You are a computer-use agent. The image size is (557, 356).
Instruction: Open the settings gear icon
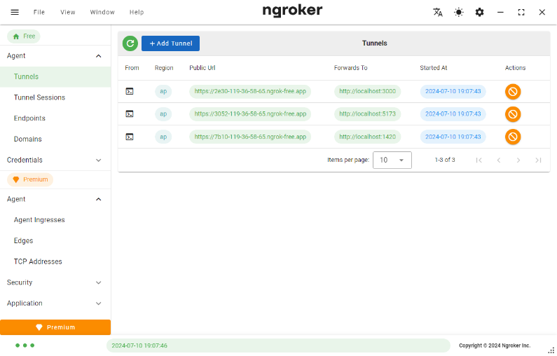point(479,12)
